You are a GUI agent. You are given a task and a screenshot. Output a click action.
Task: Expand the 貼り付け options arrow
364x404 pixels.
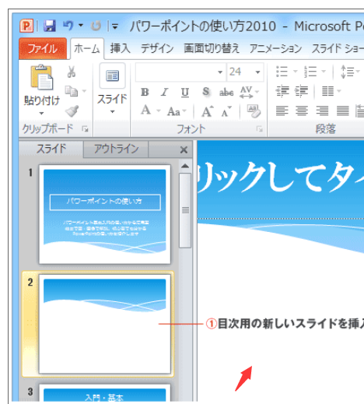[41, 114]
